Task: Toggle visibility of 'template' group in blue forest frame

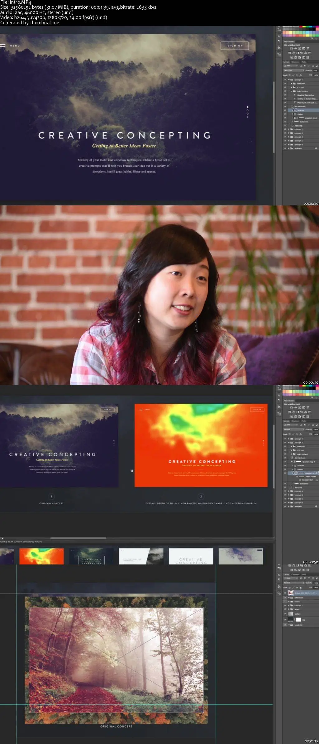Action: 285,148
